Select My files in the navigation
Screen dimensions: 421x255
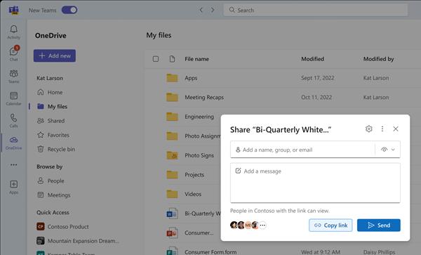pyautogui.click(x=53, y=106)
